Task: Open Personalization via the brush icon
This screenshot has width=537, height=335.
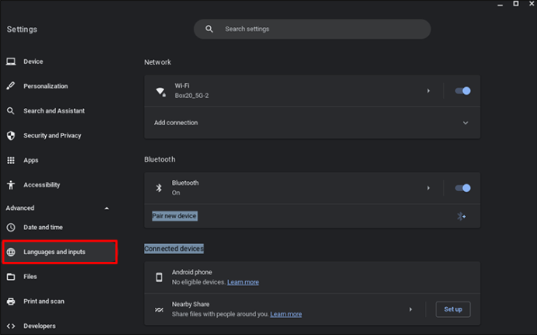Action: (11, 86)
